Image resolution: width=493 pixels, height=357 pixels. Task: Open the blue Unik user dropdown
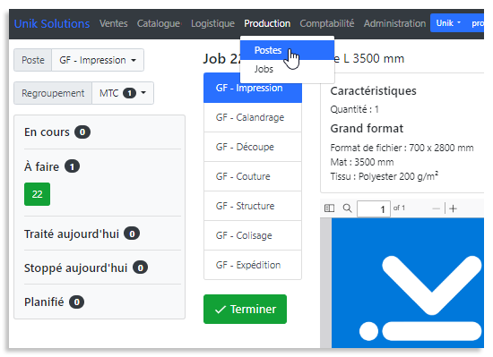point(448,23)
